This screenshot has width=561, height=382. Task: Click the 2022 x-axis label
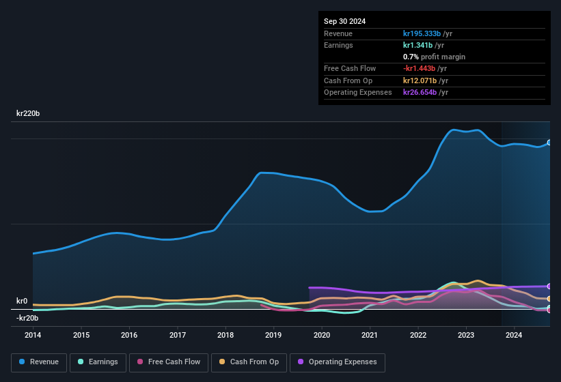click(x=418, y=335)
